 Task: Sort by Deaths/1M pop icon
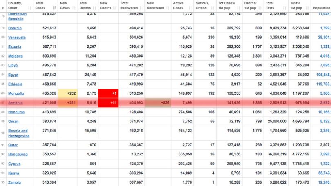(260, 8)
